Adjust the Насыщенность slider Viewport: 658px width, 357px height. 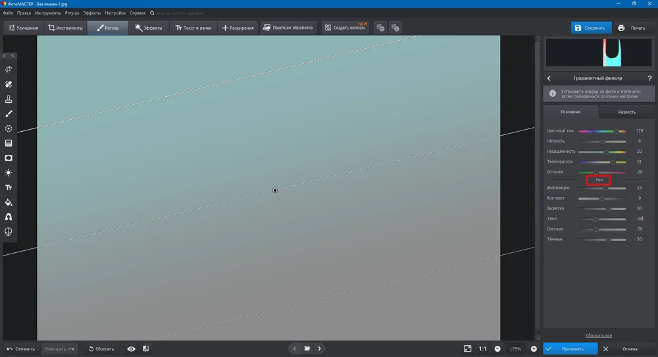[x=602, y=151]
